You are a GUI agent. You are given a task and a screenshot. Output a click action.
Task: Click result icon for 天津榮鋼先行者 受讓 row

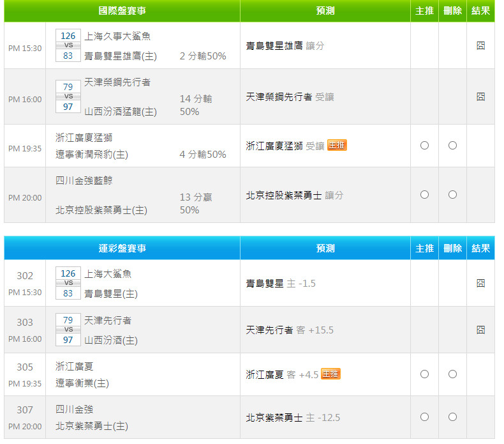pos(480,96)
